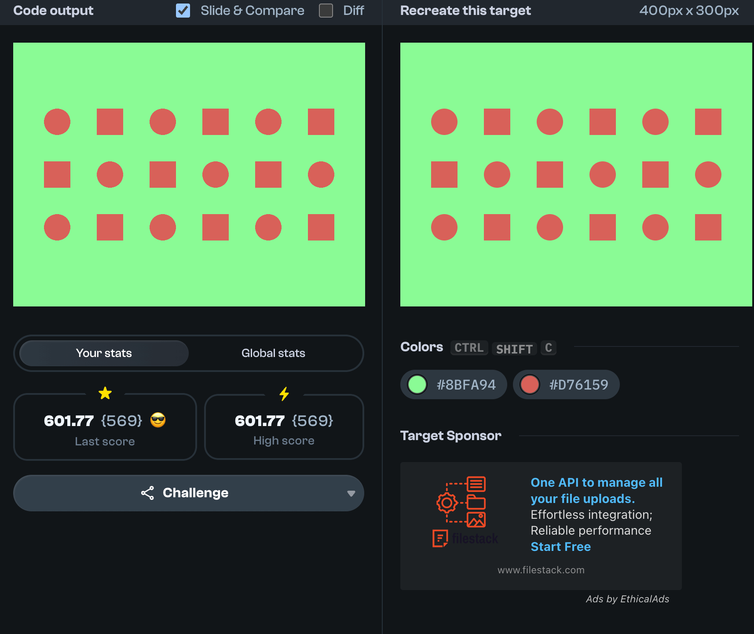Open the Ads by EthicalAds link
This screenshot has height=634, width=754.
627,599
